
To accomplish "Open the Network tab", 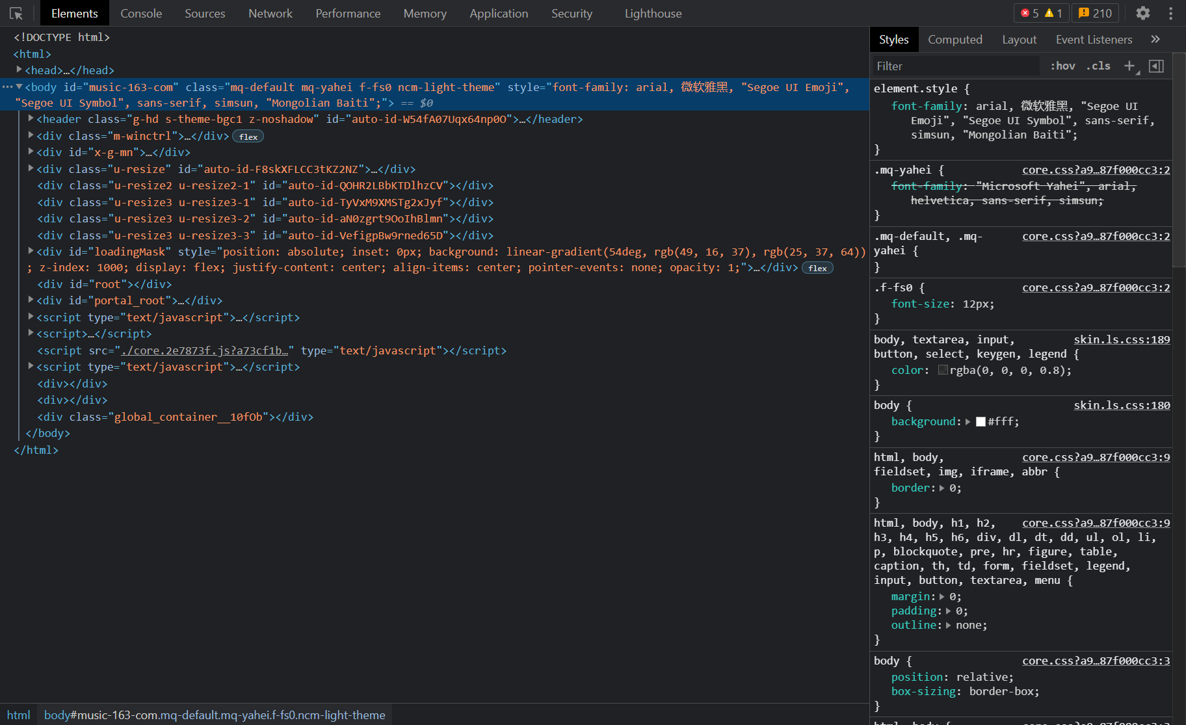I will (x=270, y=13).
